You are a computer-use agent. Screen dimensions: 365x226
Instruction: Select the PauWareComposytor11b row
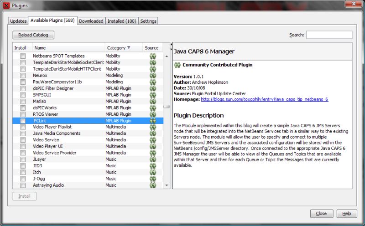88,82
